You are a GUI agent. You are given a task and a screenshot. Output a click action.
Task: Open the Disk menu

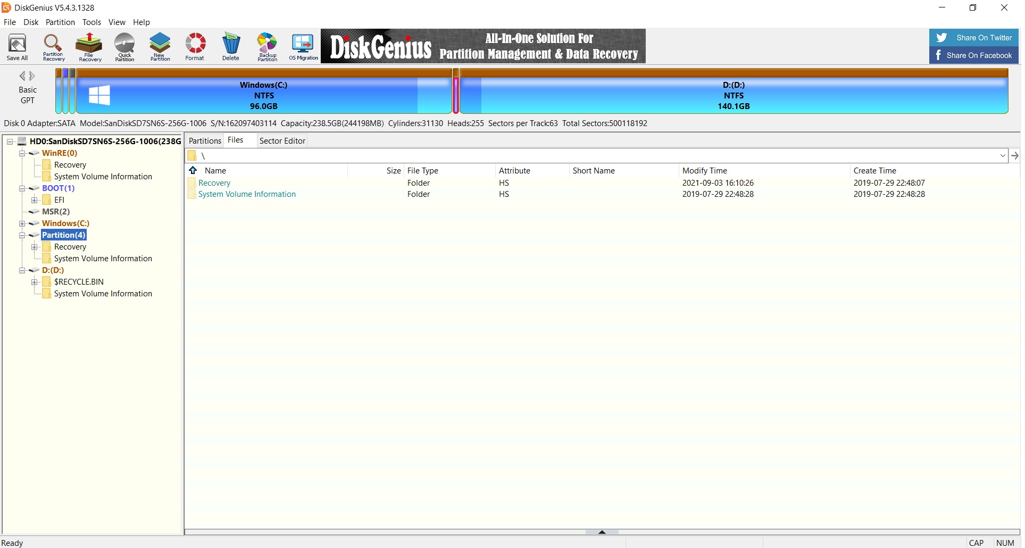31,22
